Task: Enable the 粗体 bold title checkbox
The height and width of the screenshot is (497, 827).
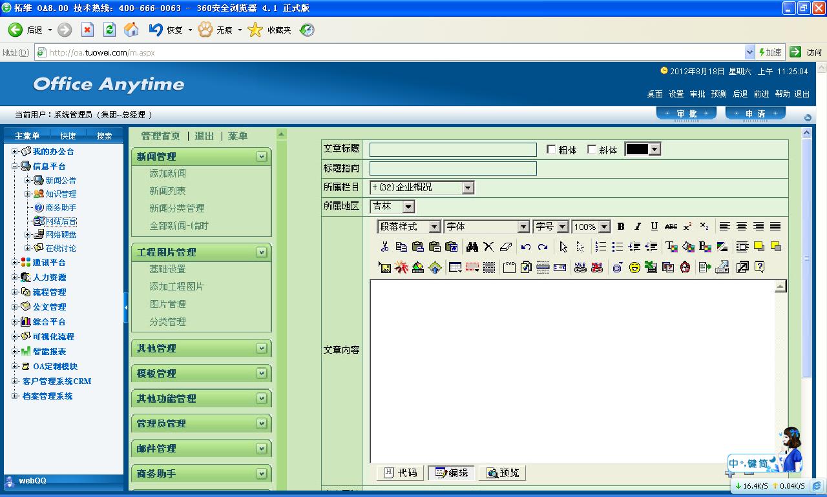Action: (x=551, y=150)
